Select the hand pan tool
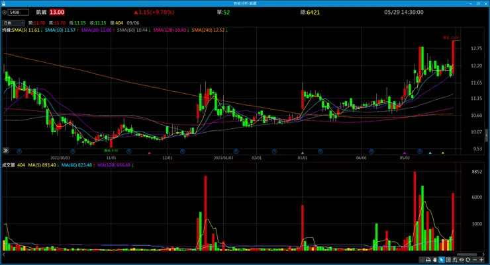Image resolution: width=490 pixels, height=265 pixels. coord(434,260)
